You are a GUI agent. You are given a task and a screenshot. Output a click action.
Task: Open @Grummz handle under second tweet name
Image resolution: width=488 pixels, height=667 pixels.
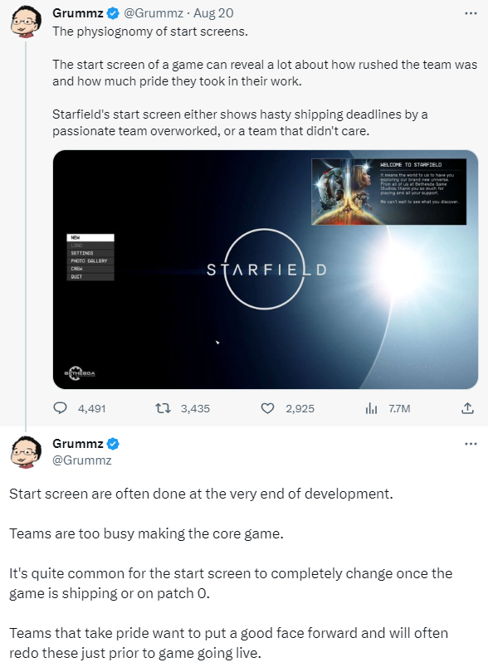coord(81,460)
